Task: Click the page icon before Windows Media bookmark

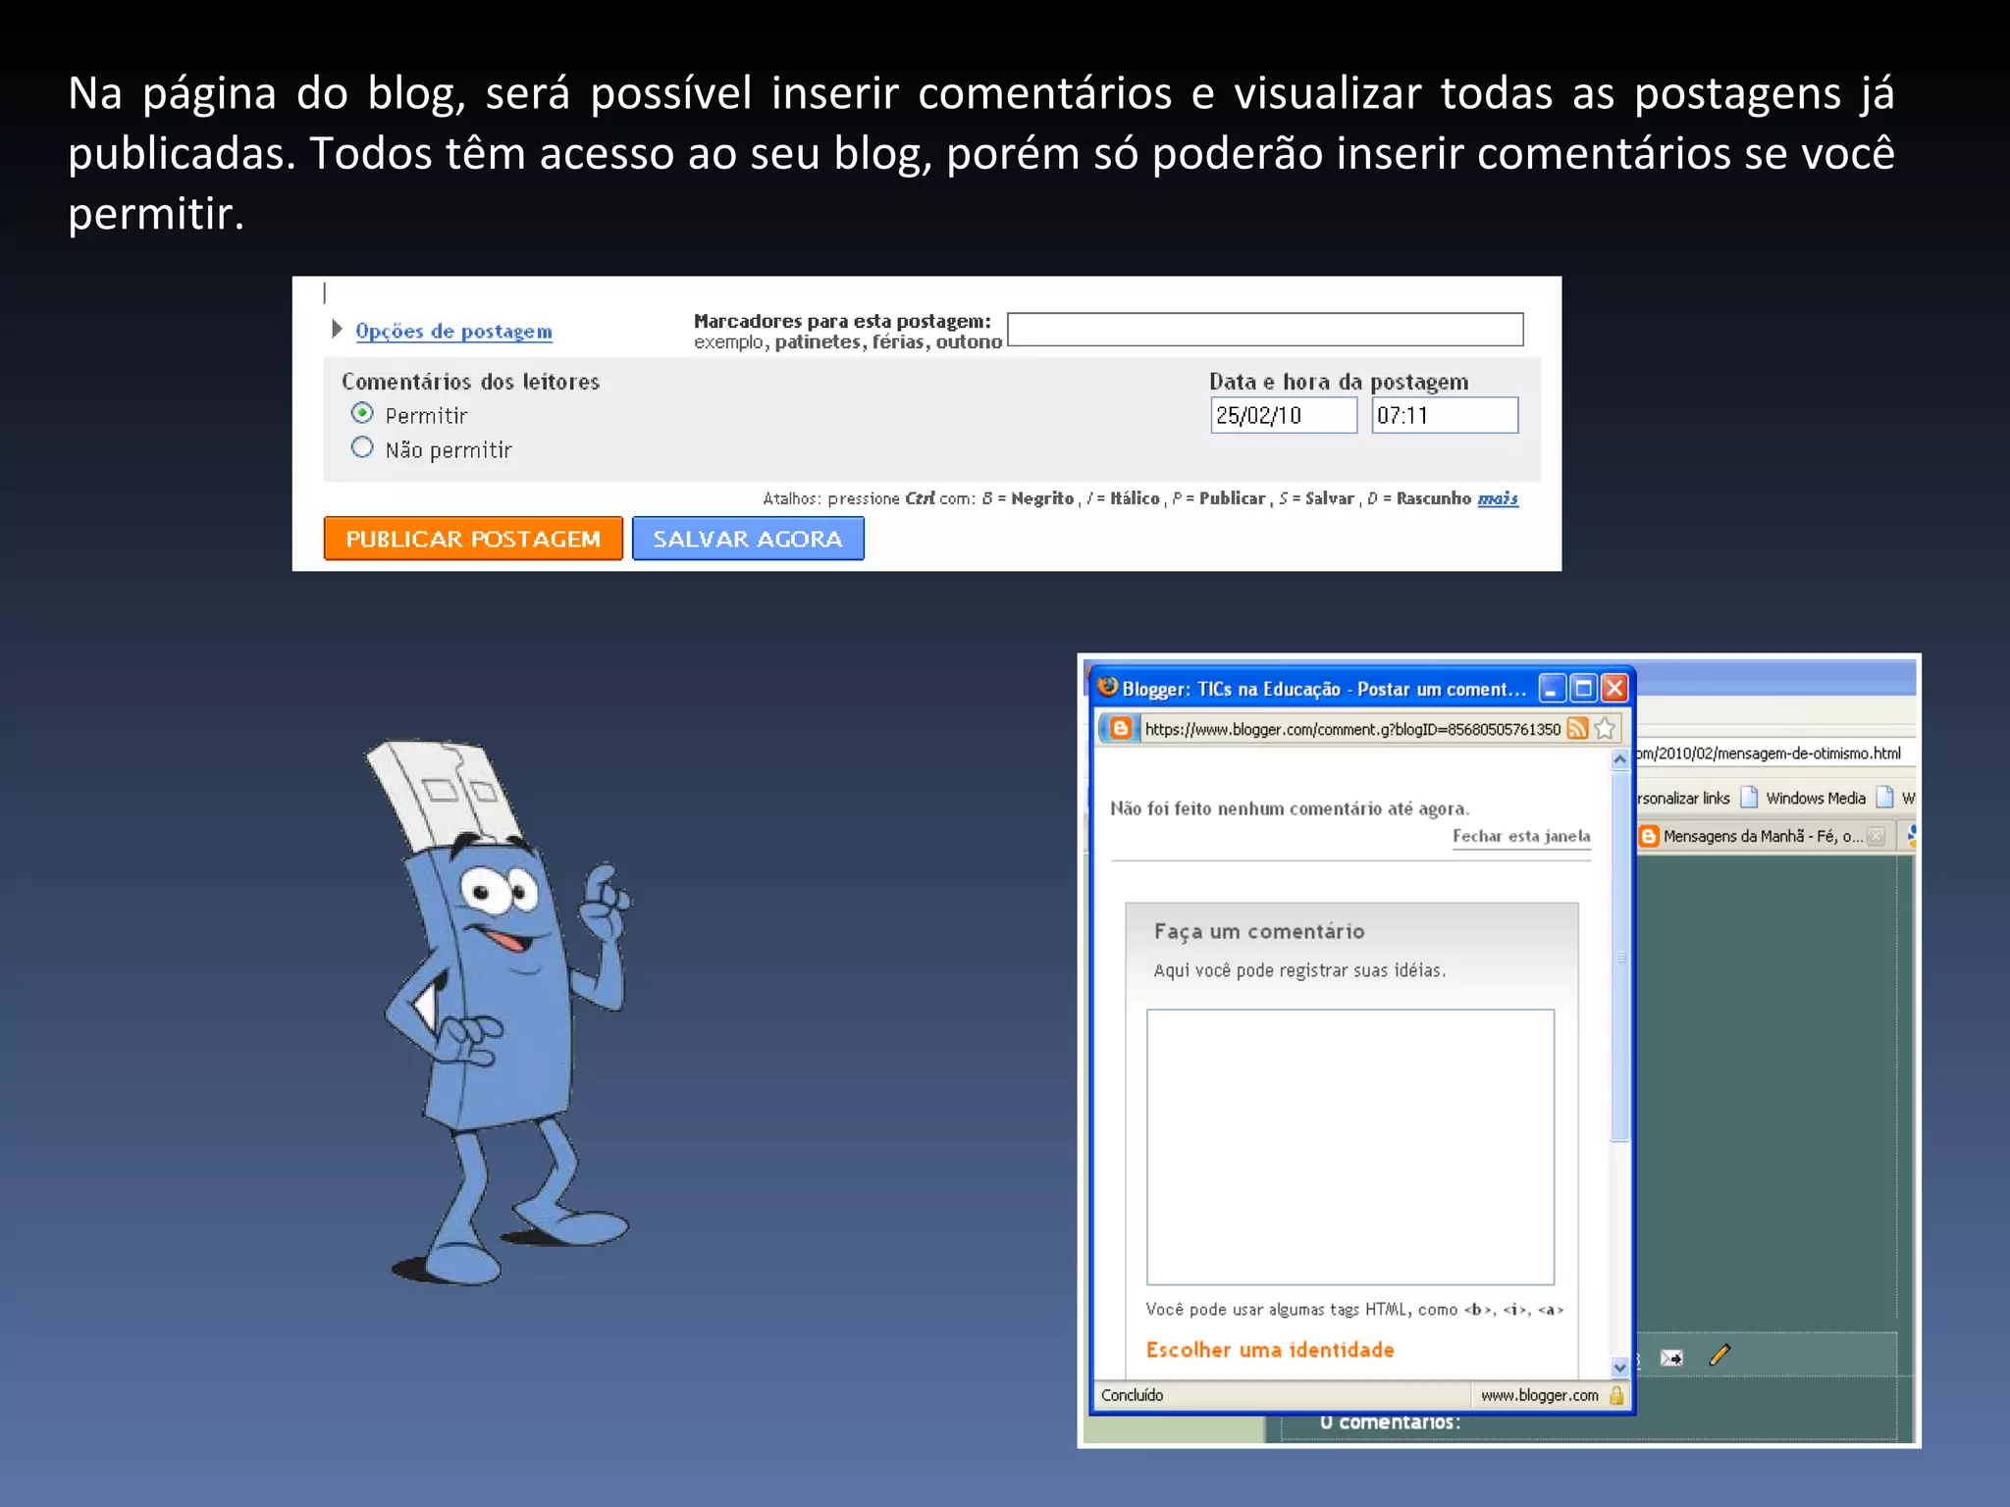Action: pos(1749,797)
